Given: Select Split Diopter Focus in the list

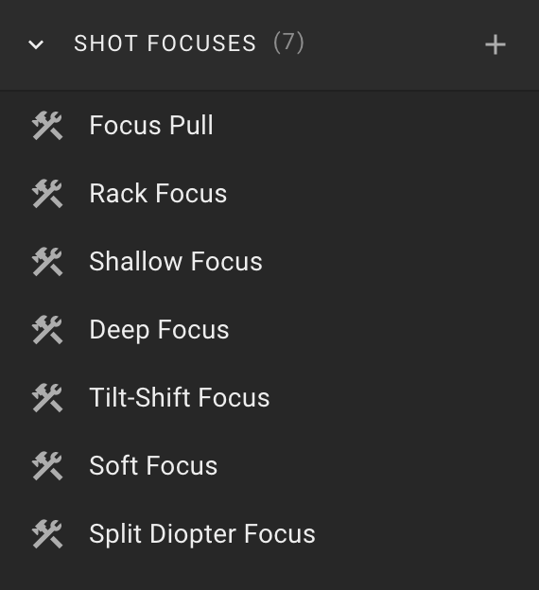Looking at the screenshot, I should (269, 534).
